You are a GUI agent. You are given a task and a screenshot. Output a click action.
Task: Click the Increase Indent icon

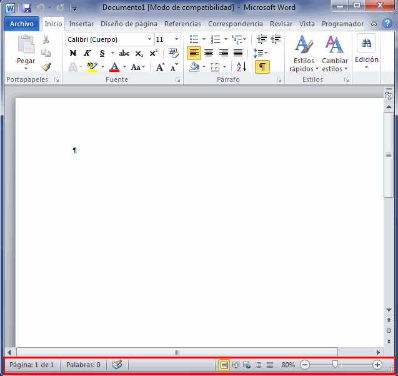(276, 39)
